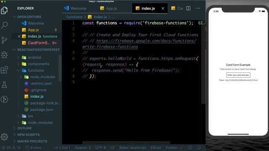Open the Search view icon
269x151 pixels.
tap(4, 25)
